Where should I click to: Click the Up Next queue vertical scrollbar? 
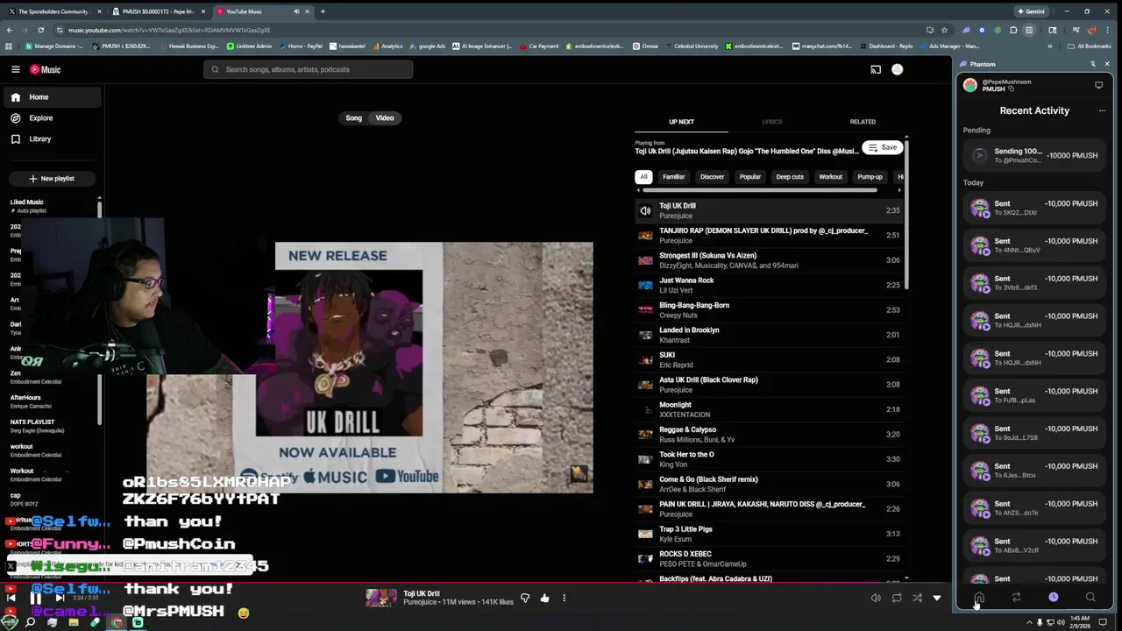(x=906, y=215)
